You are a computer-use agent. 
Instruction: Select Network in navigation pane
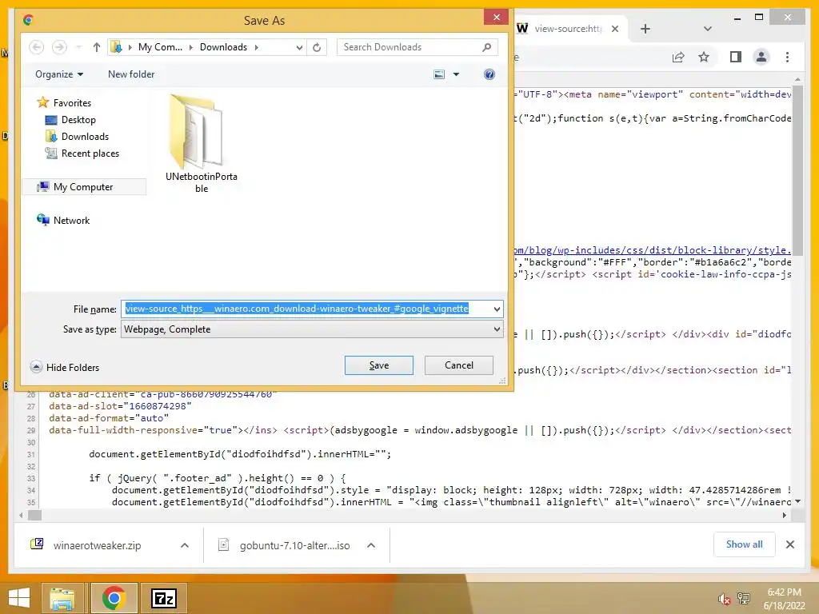coord(71,221)
